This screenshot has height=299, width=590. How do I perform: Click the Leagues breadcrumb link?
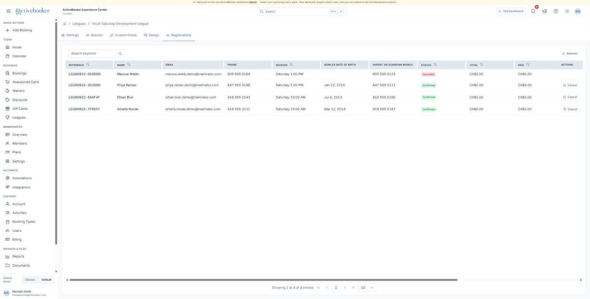point(79,24)
